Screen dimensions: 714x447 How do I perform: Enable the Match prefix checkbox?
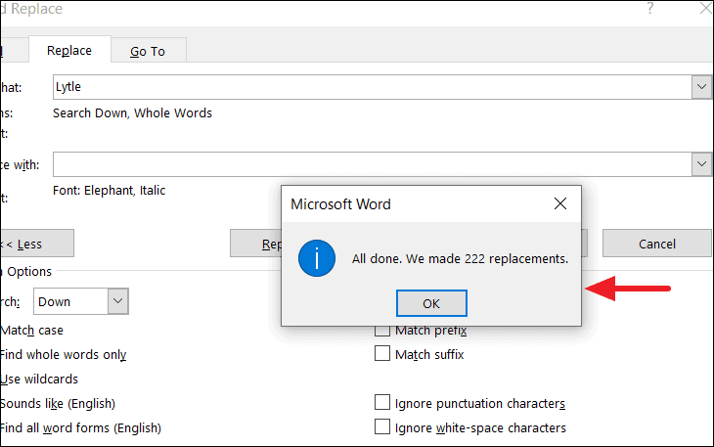[x=382, y=331]
